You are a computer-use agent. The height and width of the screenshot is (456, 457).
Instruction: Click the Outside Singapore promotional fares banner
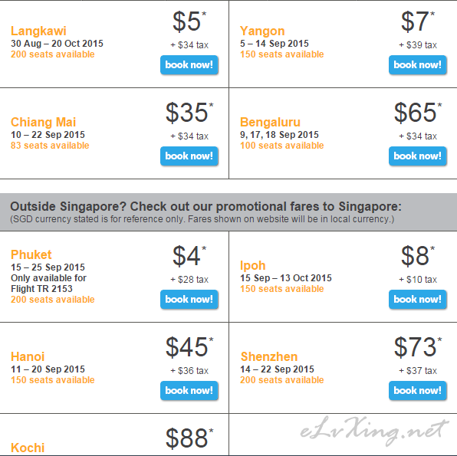(x=228, y=212)
